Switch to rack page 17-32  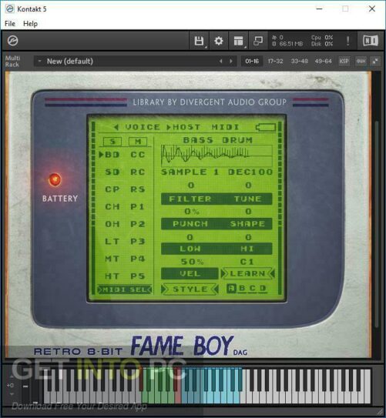pos(275,62)
